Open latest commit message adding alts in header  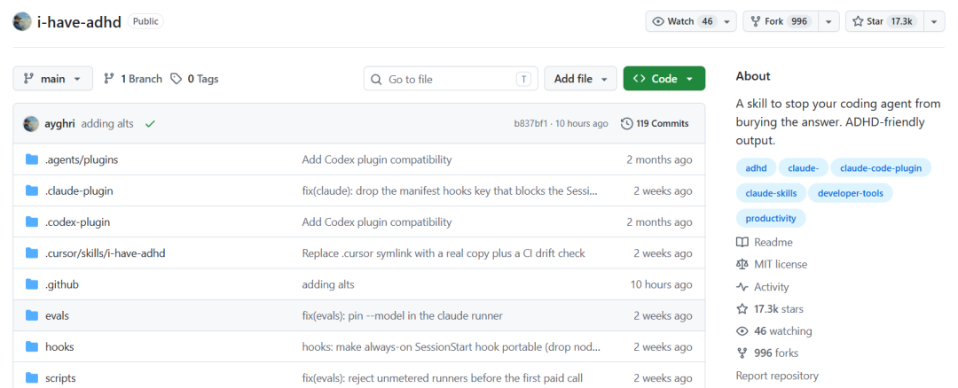click(107, 124)
